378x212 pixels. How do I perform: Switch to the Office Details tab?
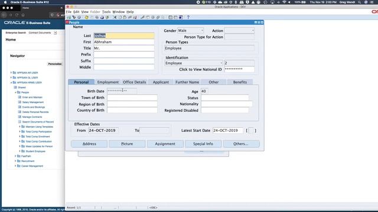click(x=134, y=82)
